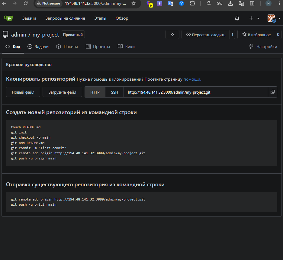Screen dimensions: 283x260
Task: Click the clone URL input field
Action: 196,92
